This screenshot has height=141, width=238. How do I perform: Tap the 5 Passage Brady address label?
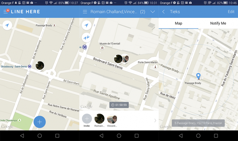[x=198, y=123]
